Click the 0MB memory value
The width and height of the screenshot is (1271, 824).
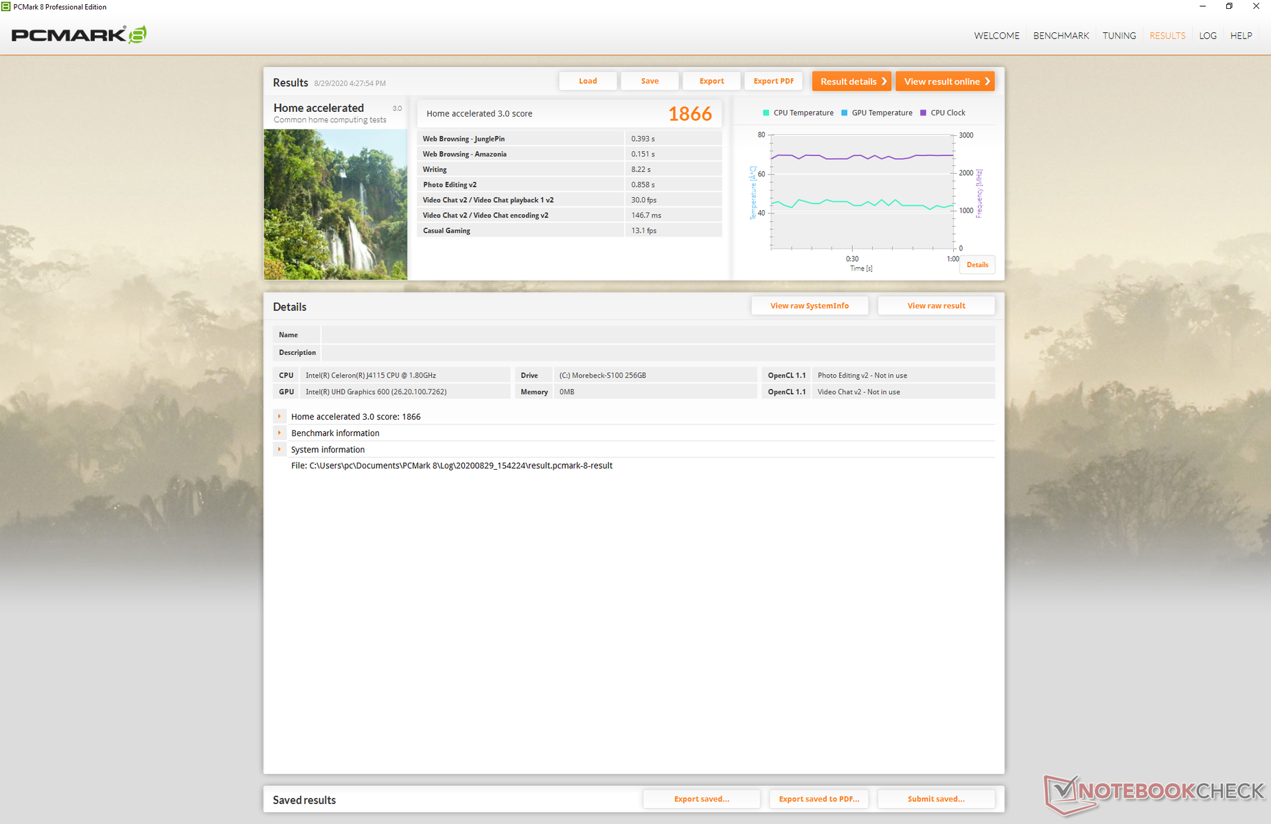[x=566, y=392]
